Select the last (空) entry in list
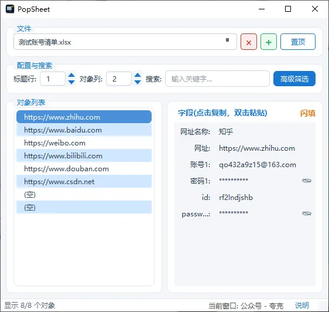The image size is (329, 312). pos(84,207)
